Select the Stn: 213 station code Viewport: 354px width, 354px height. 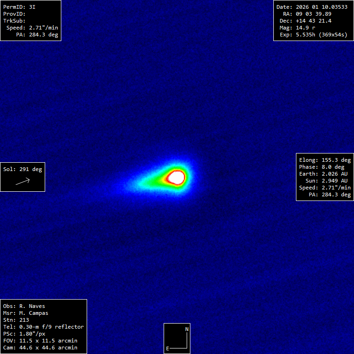click(x=16, y=320)
